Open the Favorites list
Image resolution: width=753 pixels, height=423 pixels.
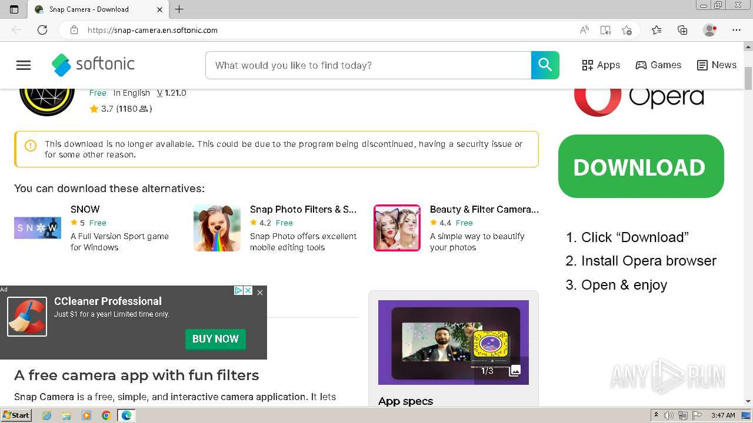click(x=657, y=30)
